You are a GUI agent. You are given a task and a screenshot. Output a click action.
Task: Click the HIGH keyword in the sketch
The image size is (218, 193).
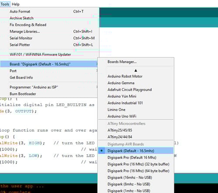click(x=34, y=143)
